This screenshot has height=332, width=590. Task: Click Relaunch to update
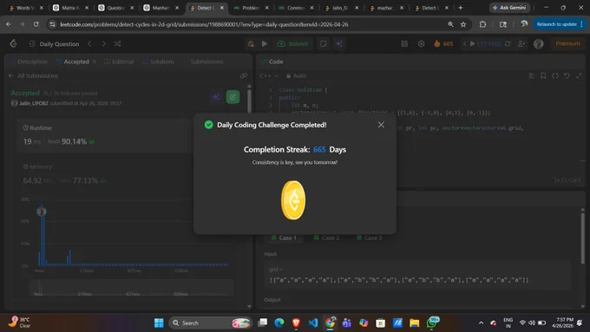[556, 24]
